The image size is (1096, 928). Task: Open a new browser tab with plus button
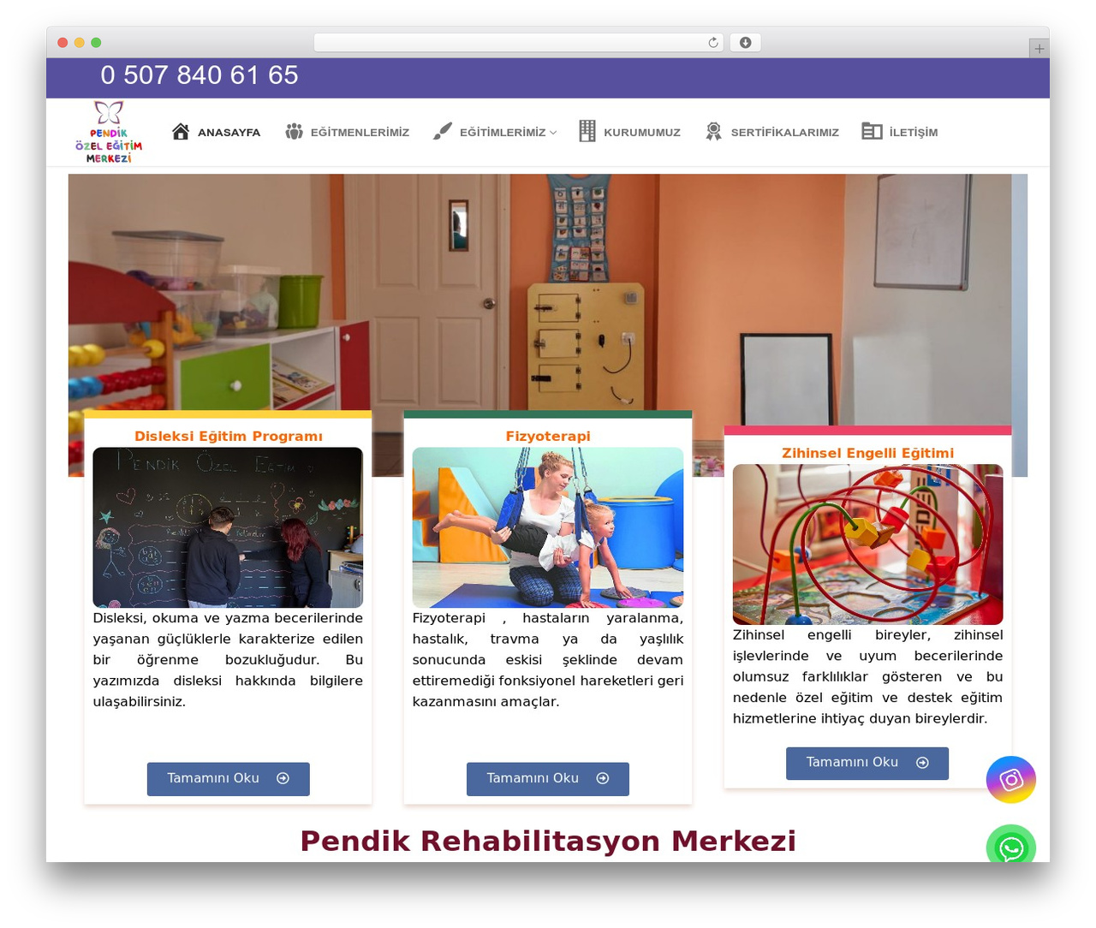tap(1039, 49)
